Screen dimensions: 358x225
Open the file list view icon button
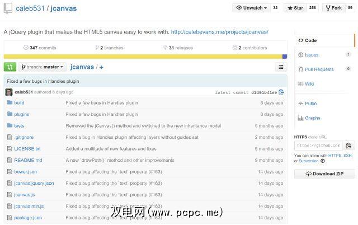[281, 67]
